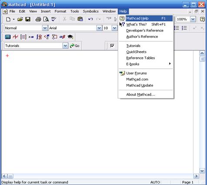Open the Boolean toolbar icon
207x185 pixels.
point(47,37)
